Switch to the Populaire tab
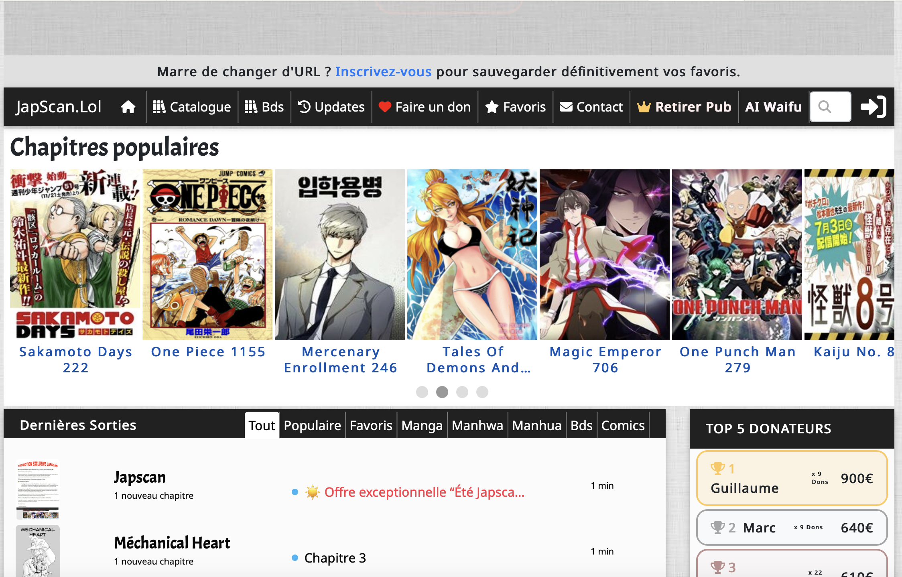The width and height of the screenshot is (902, 577). [312, 425]
